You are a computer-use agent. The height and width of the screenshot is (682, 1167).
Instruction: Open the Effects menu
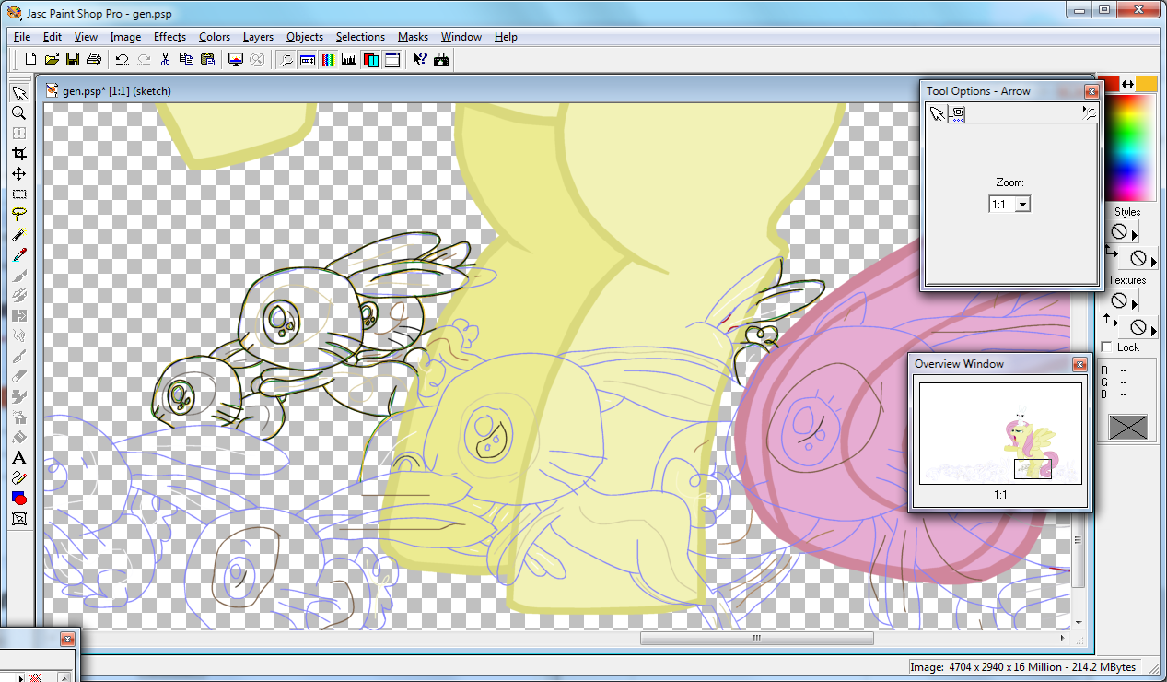coord(169,37)
